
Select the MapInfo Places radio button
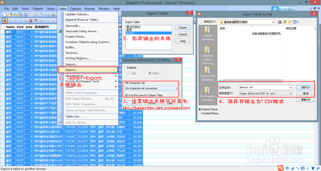pyautogui.click(x=200, y=109)
